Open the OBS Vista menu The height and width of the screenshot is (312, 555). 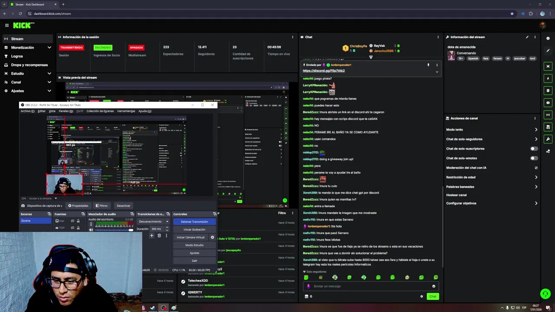click(x=52, y=111)
